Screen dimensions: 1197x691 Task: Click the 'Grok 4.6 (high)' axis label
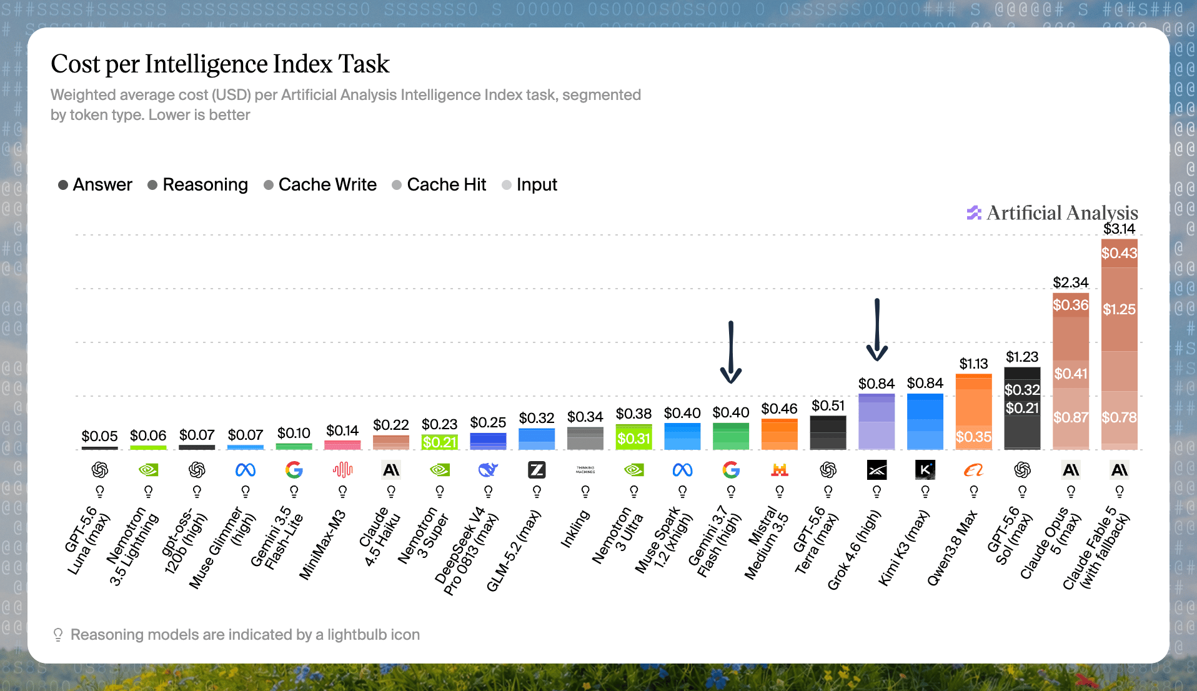pyautogui.click(x=854, y=550)
